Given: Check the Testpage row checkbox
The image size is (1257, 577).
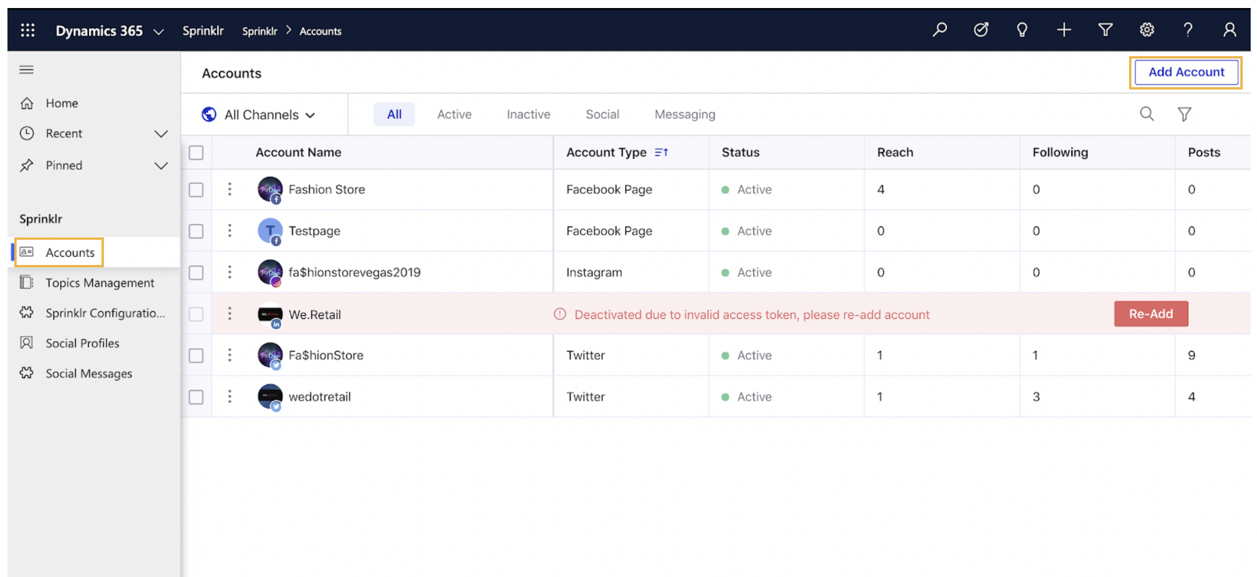Looking at the screenshot, I should [x=196, y=231].
